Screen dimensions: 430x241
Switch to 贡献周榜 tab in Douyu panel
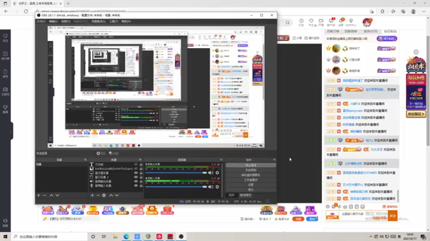351,32
